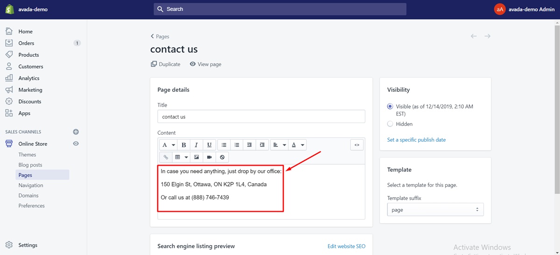Click the Apps grid icon
This screenshot has width=560, height=255.
(9, 113)
